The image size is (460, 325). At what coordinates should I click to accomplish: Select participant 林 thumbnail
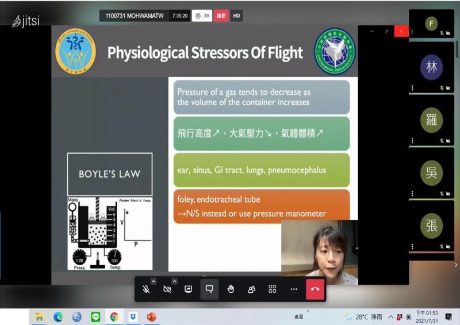tap(431, 67)
